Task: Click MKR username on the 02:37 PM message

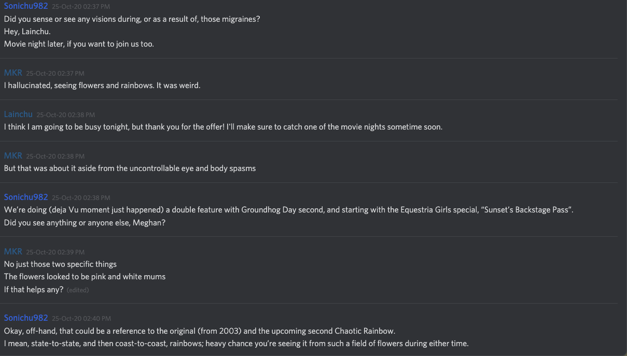Action: point(13,73)
